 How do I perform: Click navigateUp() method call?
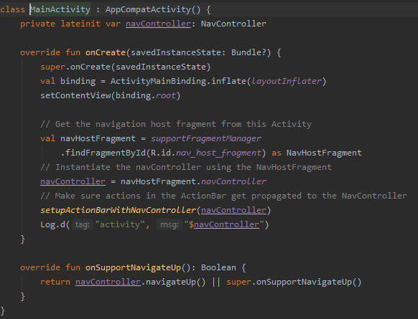pyautogui.click(x=176, y=282)
